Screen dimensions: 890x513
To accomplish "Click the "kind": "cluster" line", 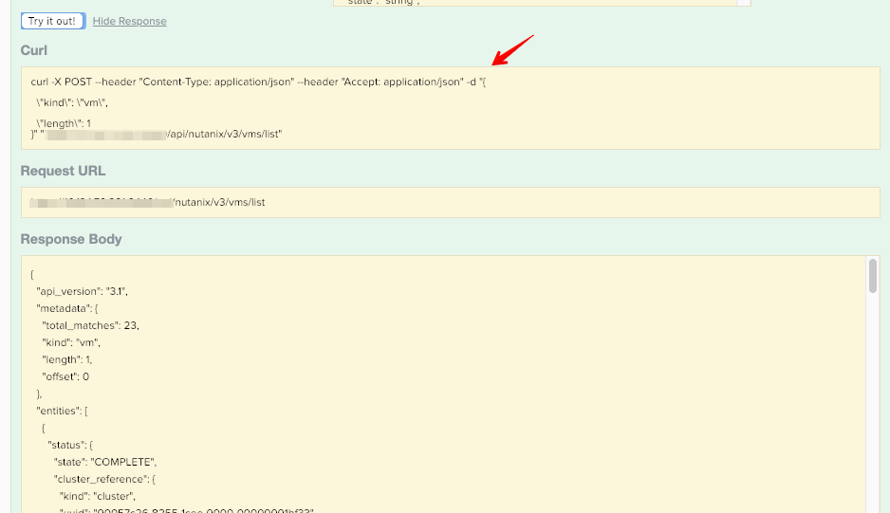I will tap(98, 496).
